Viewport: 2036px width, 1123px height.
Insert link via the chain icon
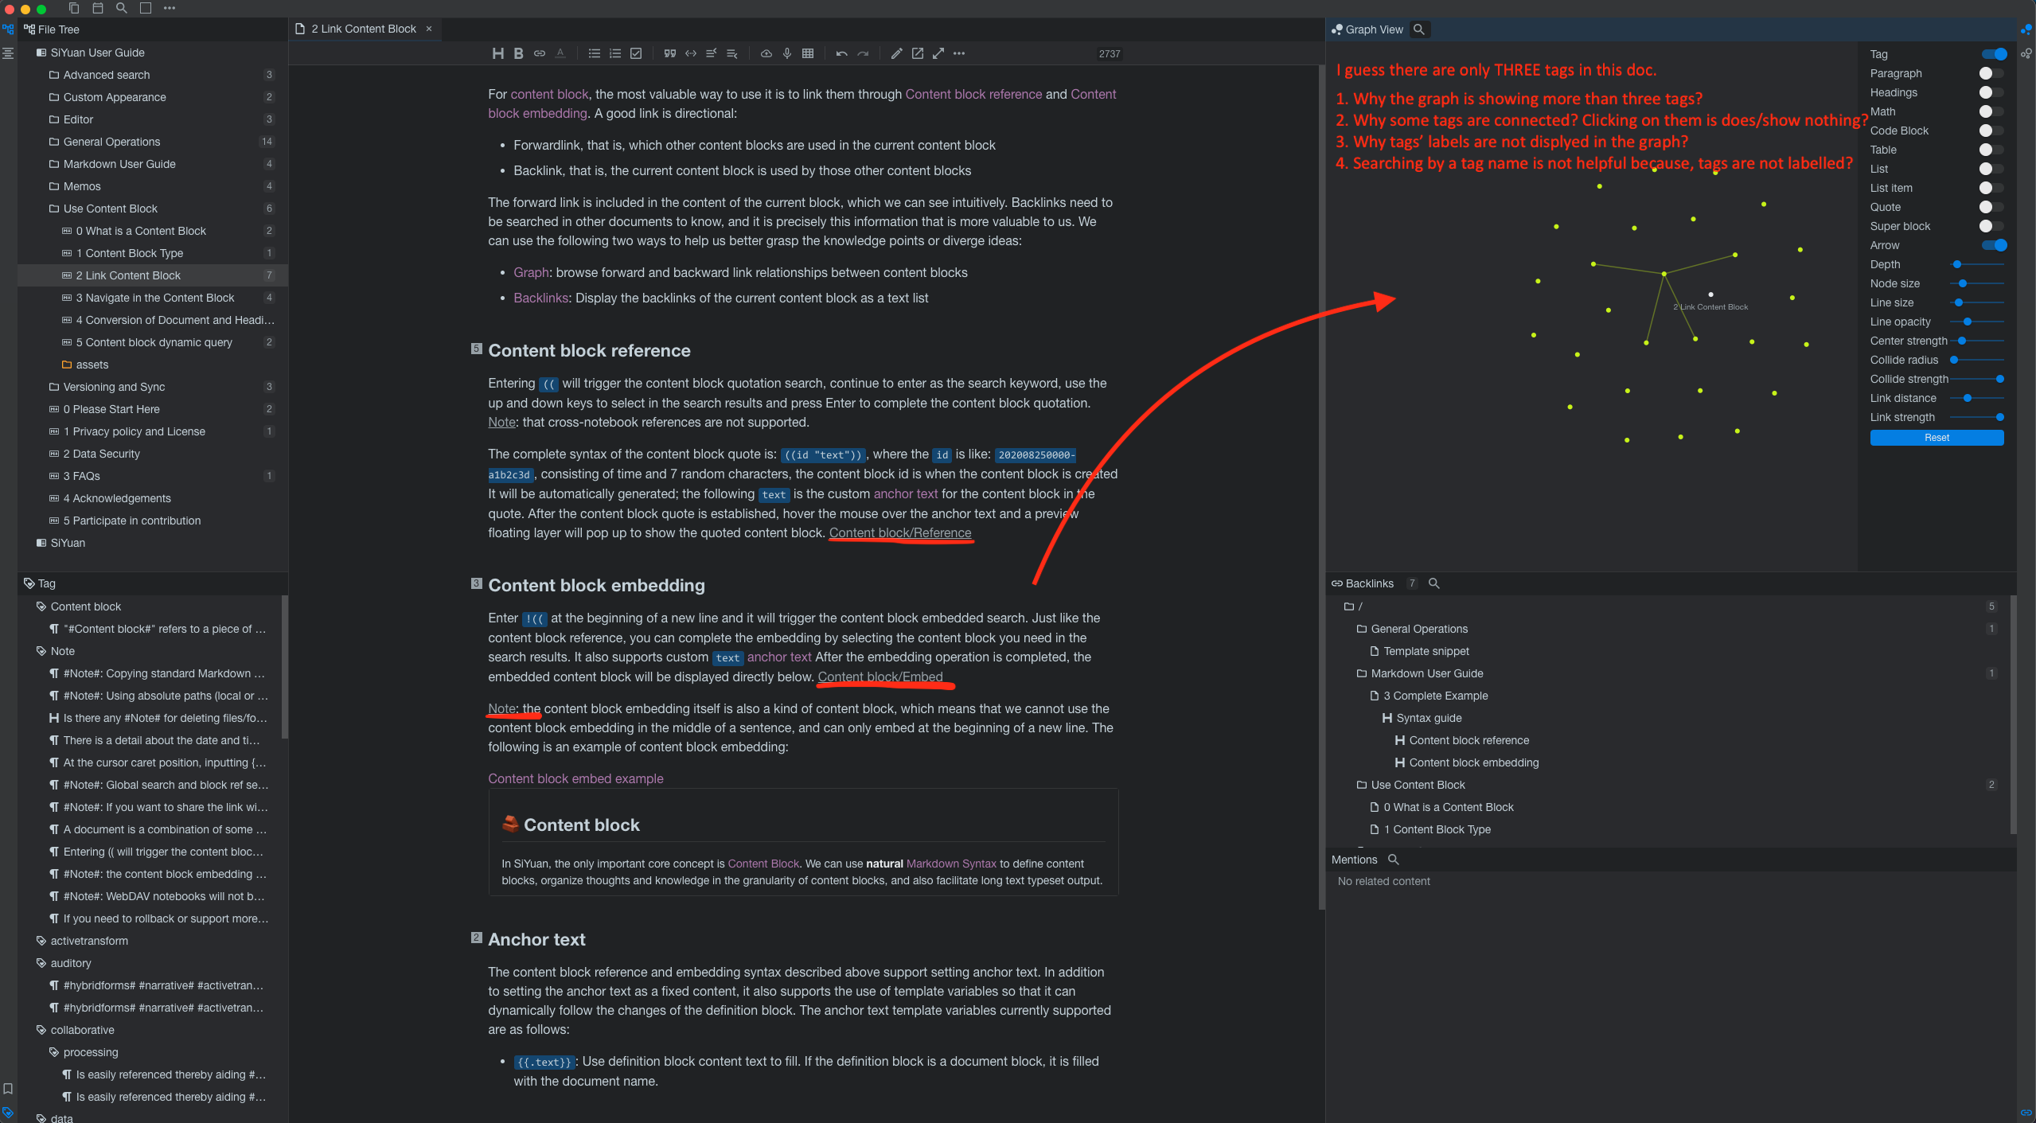540,53
